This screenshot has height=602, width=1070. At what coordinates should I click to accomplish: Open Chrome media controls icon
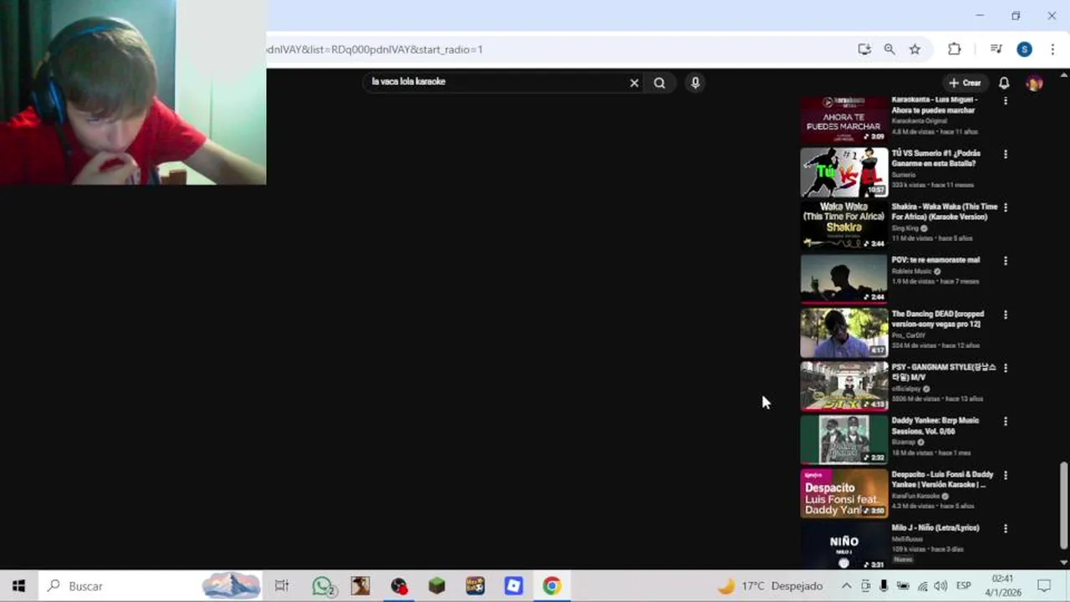[996, 49]
